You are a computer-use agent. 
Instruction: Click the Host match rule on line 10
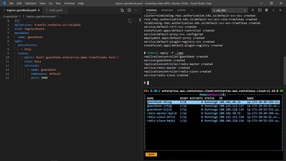[77, 57]
